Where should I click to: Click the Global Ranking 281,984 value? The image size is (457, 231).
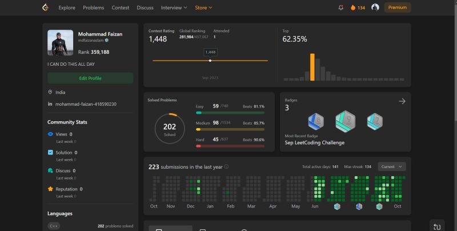click(186, 37)
